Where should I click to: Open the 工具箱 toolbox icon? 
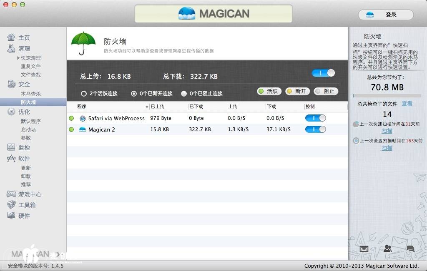[x=11, y=205]
